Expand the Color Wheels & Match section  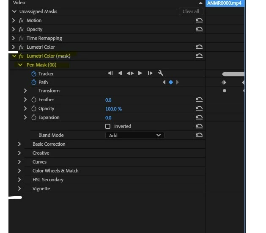point(19,171)
